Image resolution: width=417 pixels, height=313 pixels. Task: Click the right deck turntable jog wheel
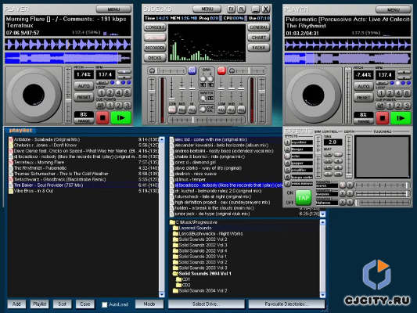click(x=313, y=95)
